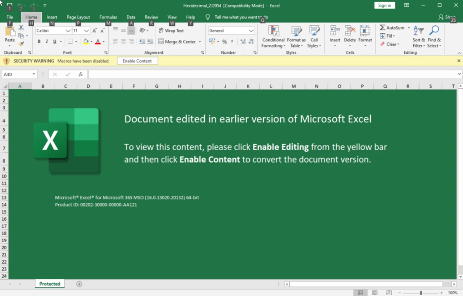Click Tell me what you want to do
Viewport: 463px width, 296px height.
(241, 17)
